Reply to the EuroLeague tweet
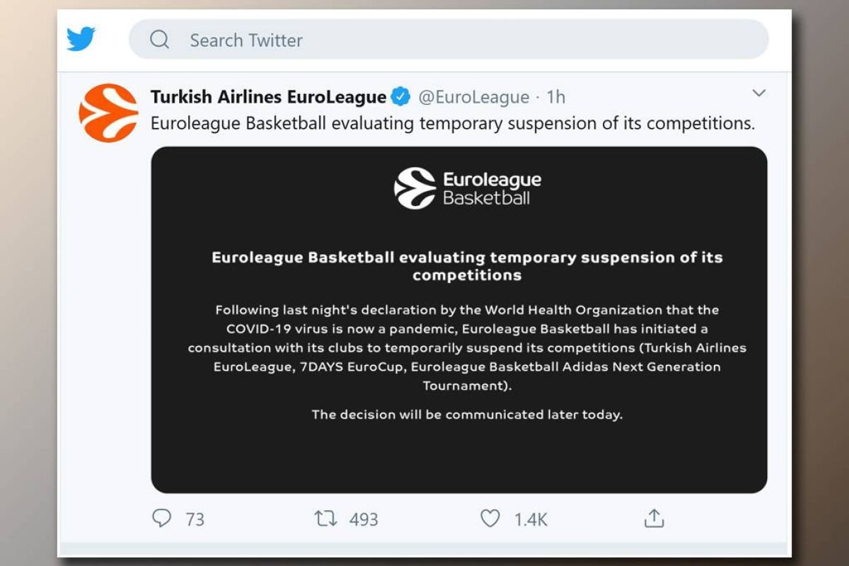The height and width of the screenshot is (566, 849). click(162, 519)
